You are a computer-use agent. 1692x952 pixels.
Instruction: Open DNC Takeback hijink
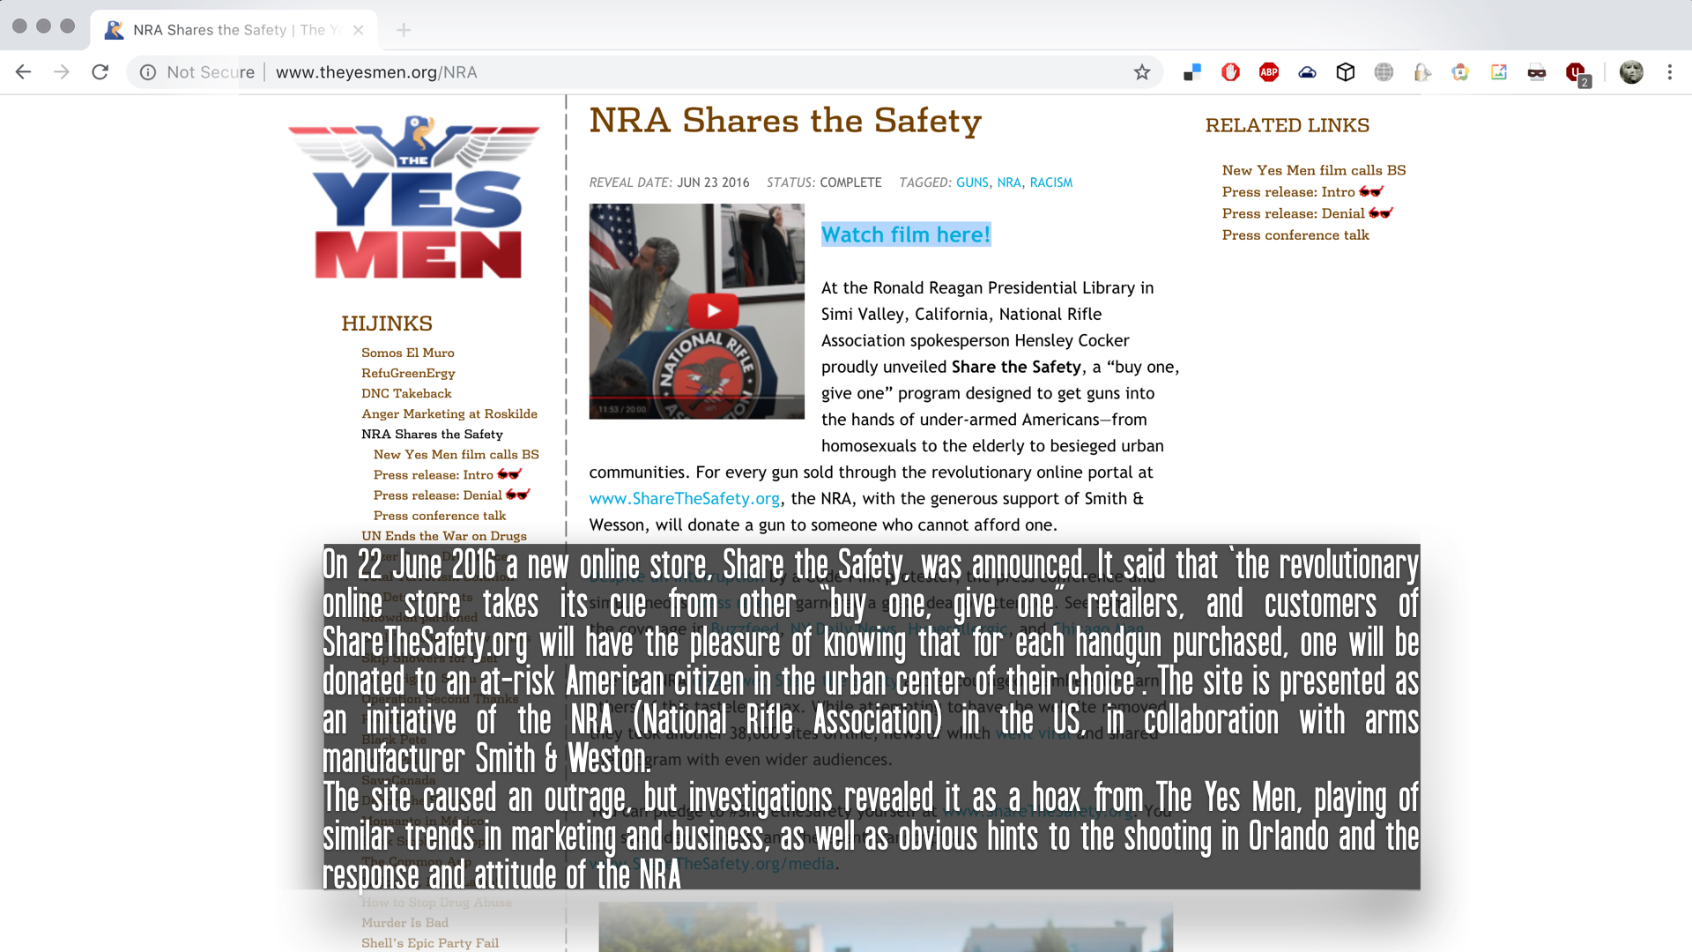click(406, 393)
